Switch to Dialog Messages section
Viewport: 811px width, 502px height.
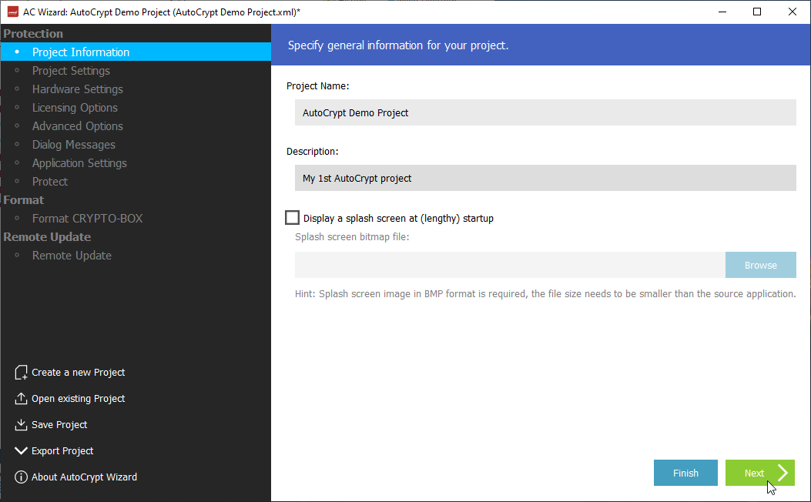73,145
